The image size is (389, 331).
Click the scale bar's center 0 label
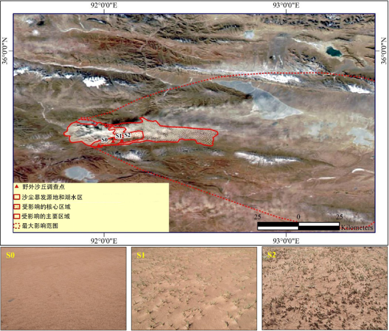tap(299, 217)
